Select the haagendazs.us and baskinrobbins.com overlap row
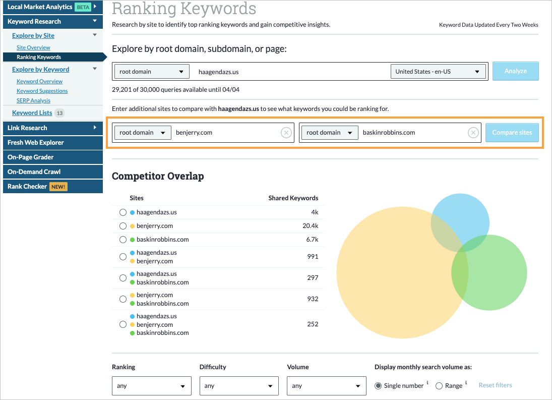This screenshot has height=400, width=552. 122,277
